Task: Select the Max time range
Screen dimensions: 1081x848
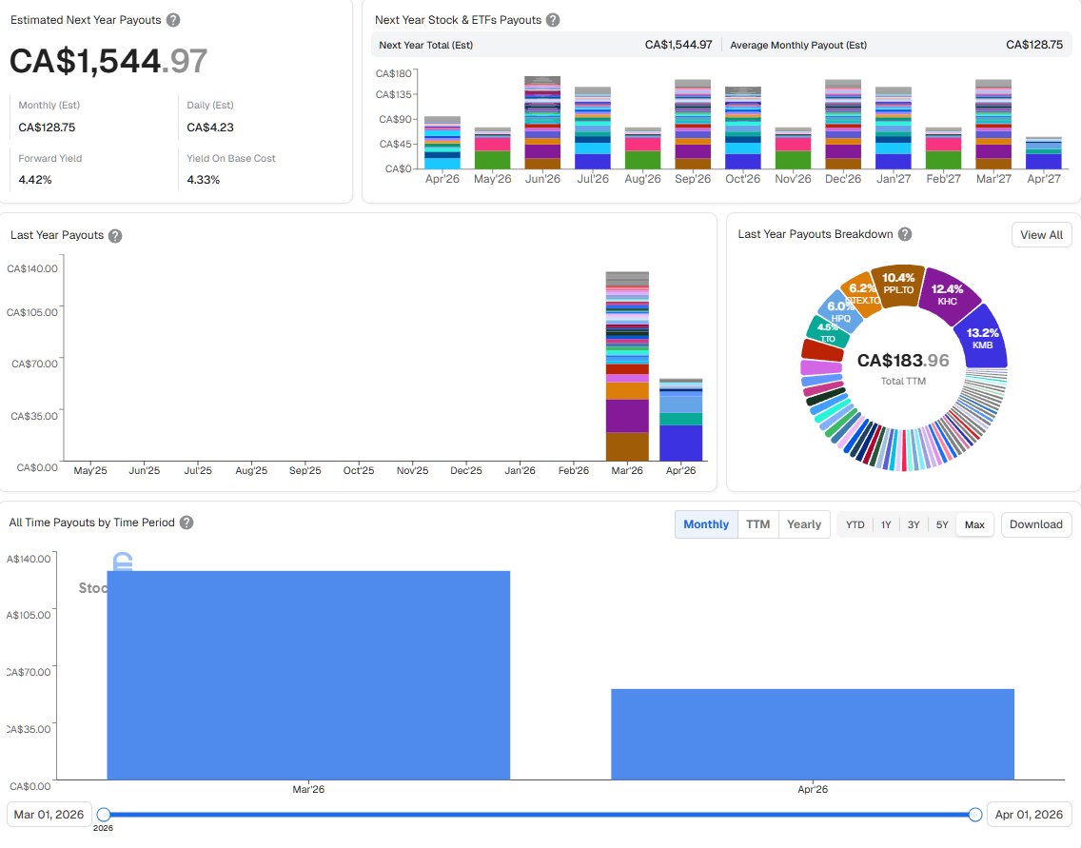Action: click(974, 524)
